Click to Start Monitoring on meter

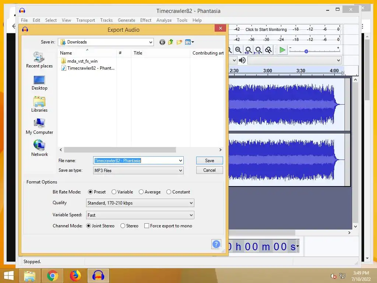(266, 29)
